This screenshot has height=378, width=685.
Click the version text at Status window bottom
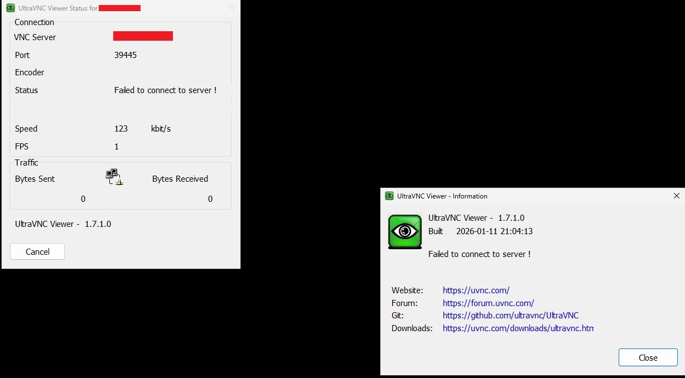point(63,224)
